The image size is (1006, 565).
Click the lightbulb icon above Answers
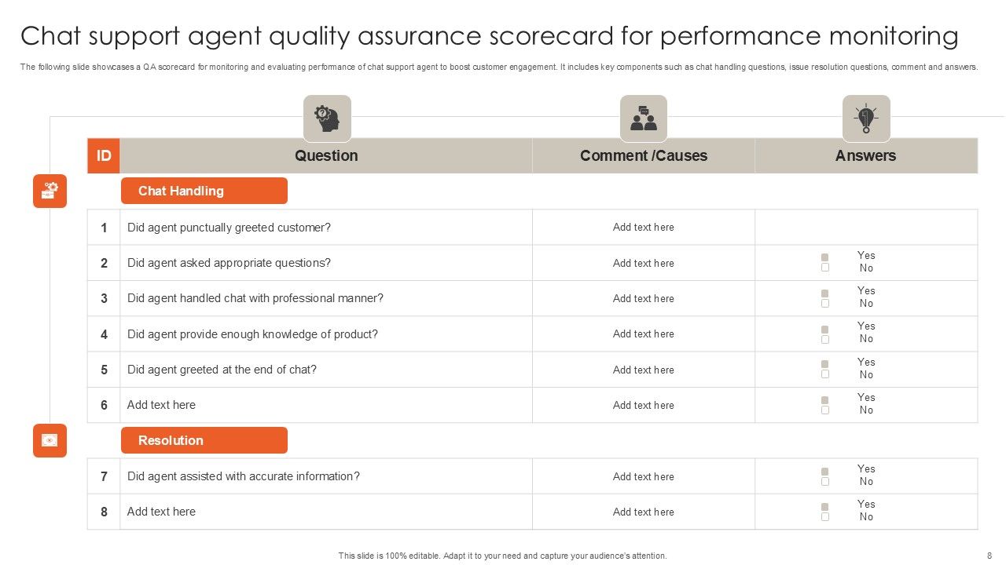click(x=866, y=118)
